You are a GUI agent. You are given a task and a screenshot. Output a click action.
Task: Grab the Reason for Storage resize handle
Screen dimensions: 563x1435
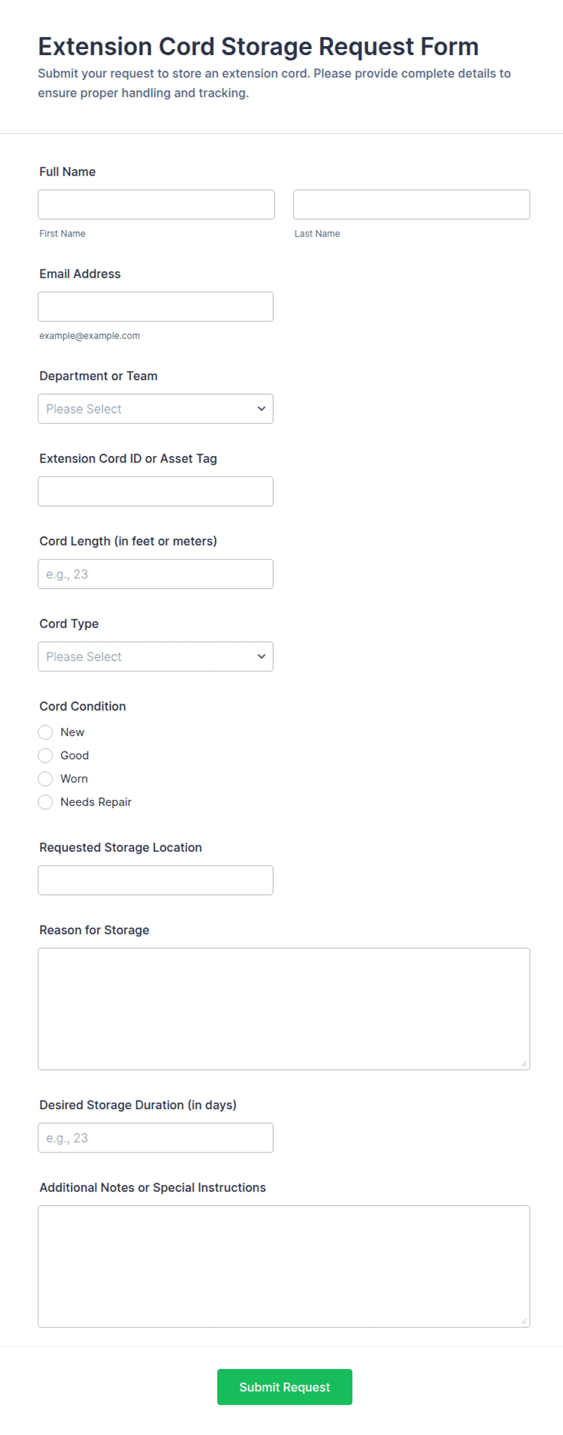(x=524, y=1064)
